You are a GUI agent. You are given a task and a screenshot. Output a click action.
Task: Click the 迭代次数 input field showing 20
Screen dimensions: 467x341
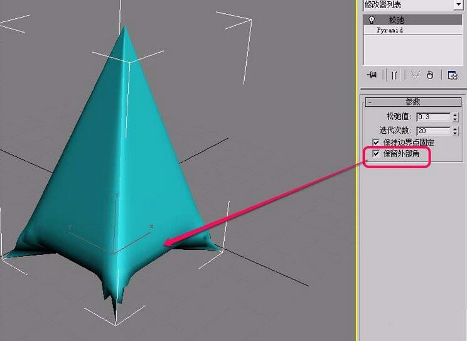433,131
